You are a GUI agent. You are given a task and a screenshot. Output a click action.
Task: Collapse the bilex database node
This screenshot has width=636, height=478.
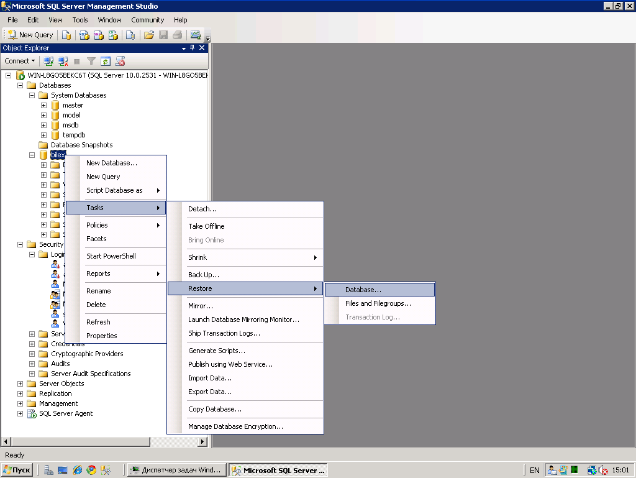tap(32, 155)
